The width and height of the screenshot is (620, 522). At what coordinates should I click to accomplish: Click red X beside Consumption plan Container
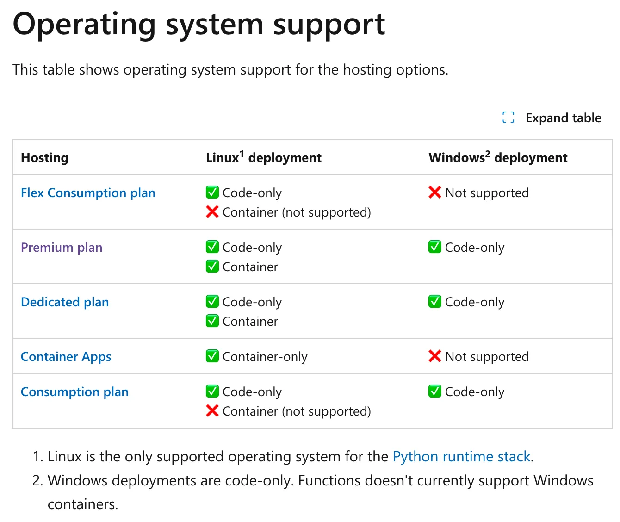(x=212, y=411)
